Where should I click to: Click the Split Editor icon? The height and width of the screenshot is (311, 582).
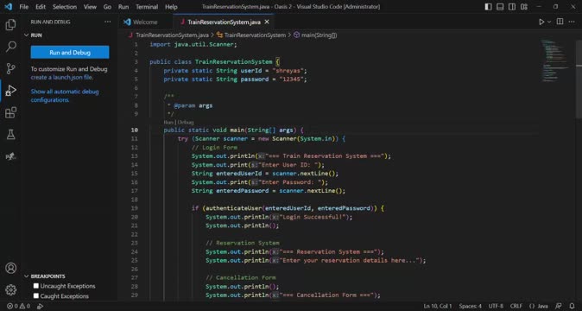click(x=560, y=22)
